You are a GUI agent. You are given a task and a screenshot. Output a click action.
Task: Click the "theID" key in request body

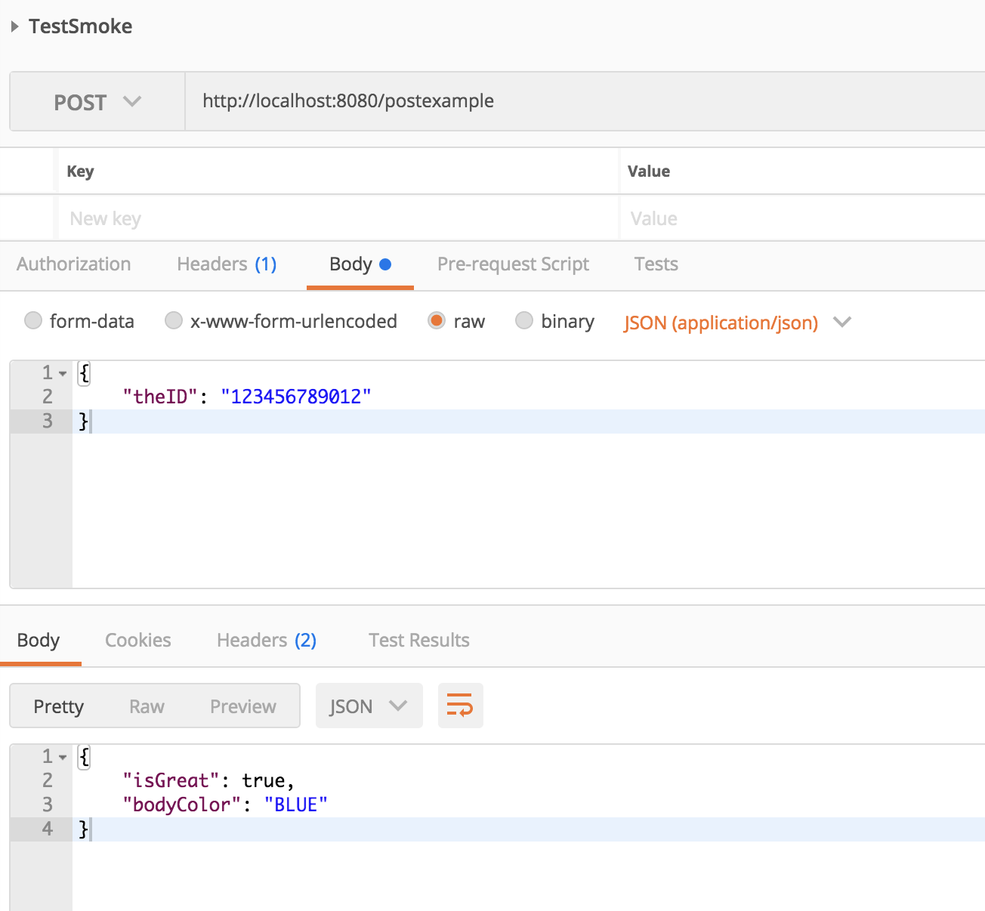[160, 397]
